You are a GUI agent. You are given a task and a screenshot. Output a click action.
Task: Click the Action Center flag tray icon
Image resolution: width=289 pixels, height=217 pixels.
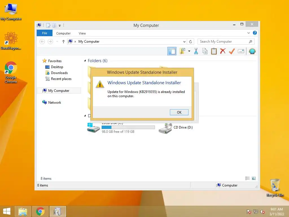point(249,212)
